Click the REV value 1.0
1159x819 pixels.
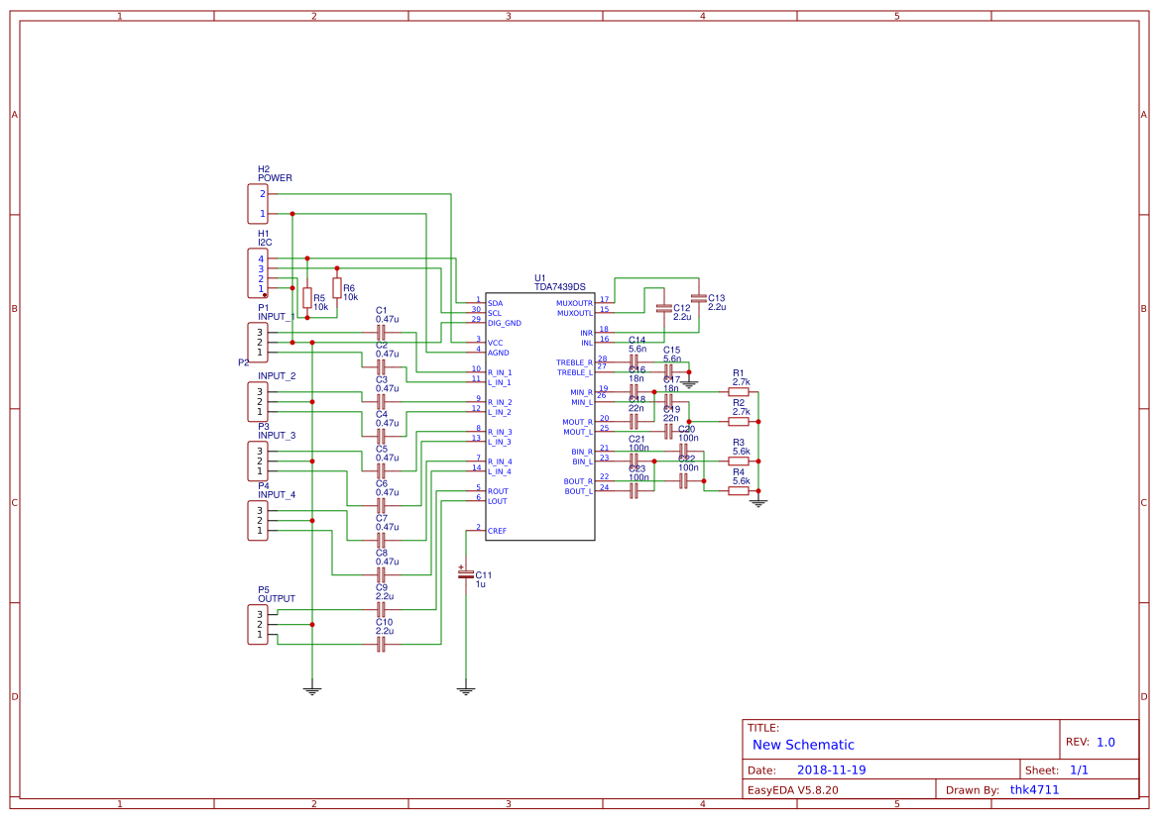point(1105,742)
